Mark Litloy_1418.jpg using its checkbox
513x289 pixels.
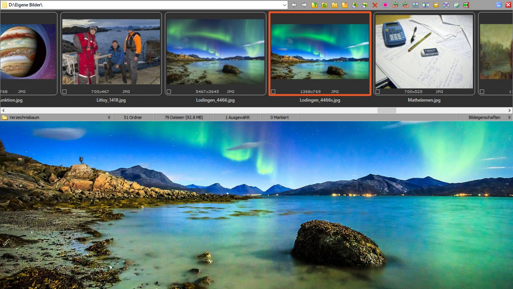(64, 91)
